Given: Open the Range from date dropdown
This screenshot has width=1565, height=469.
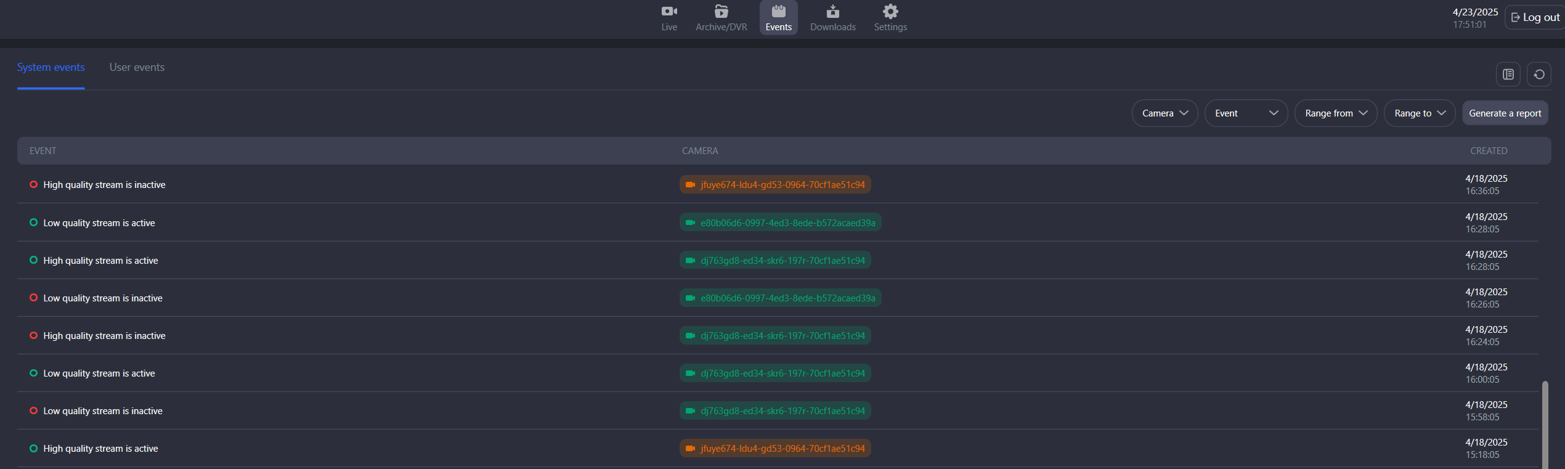Looking at the screenshot, I should point(1335,113).
